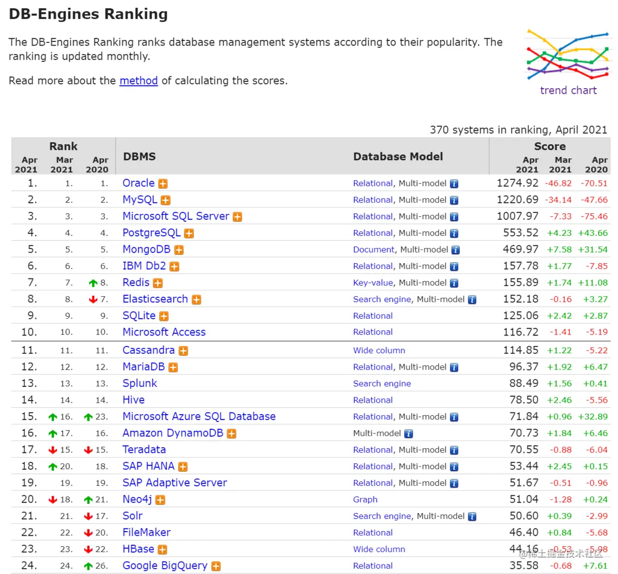Open the Microsoft SQL Server link
This screenshot has height=574, width=618.
[176, 216]
